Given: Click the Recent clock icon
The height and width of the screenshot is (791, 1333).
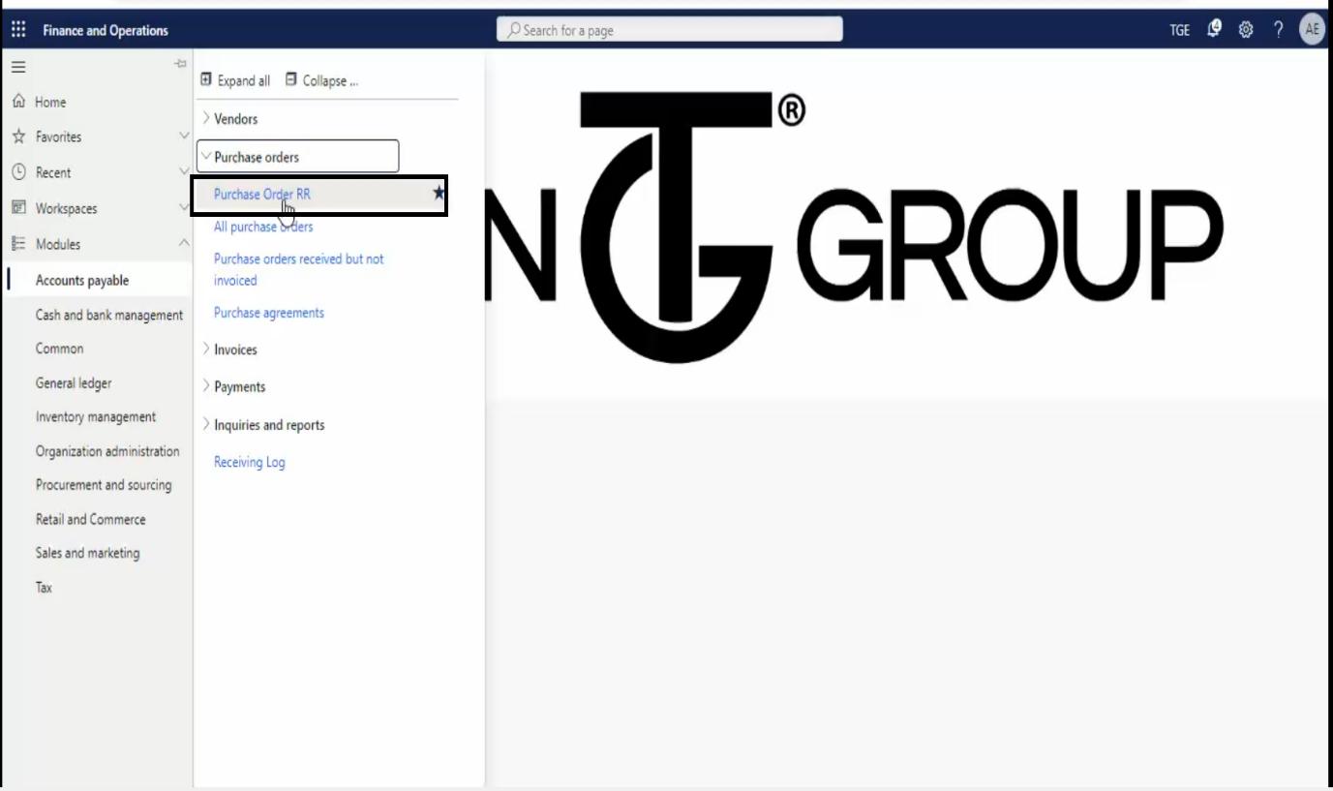Looking at the screenshot, I should [17, 172].
